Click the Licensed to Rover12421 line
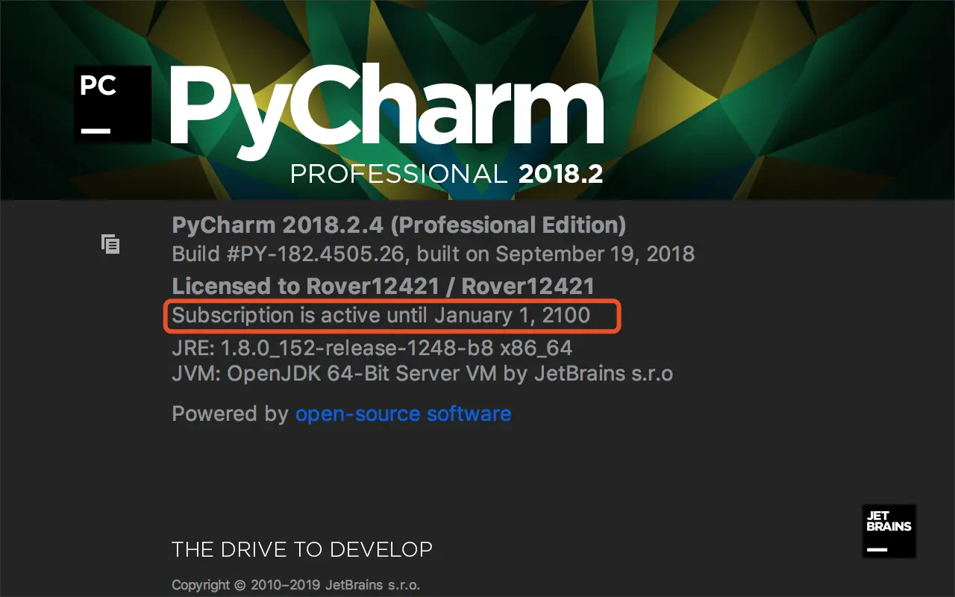 pyautogui.click(x=383, y=286)
